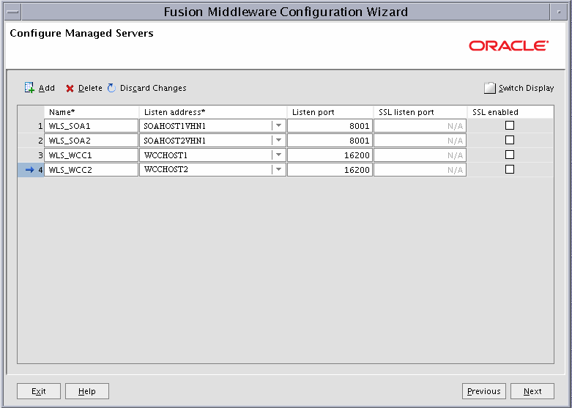The height and width of the screenshot is (408, 572).
Task: Enable SSL for WLS_SOA1
Action: [x=510, y=125]
